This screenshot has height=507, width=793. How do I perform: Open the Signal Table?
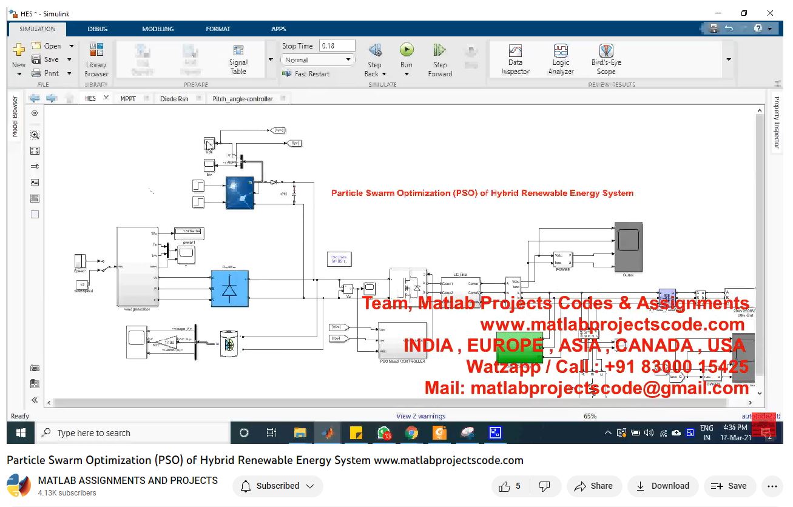[238, 59]
